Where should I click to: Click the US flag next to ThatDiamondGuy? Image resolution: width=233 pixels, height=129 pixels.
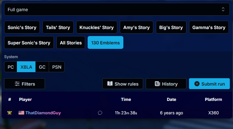(21, 113)
